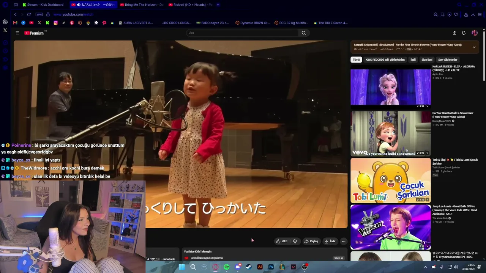The width and height of the screenshot is (486, 273).
Task: Click the browser snapshot icon
Action: [x=442, y=14]
